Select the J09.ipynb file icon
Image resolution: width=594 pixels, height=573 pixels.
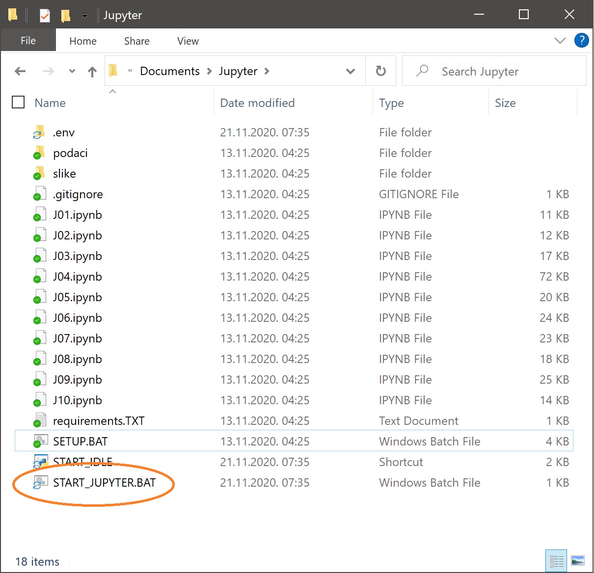pos(39,379)
